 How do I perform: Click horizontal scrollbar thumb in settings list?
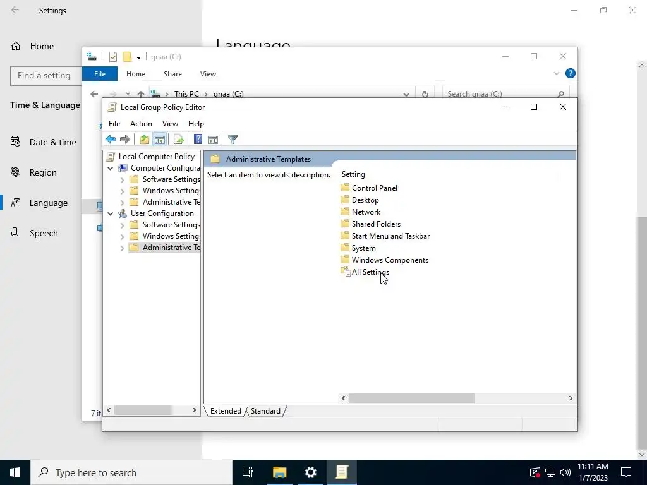(411, 398)
